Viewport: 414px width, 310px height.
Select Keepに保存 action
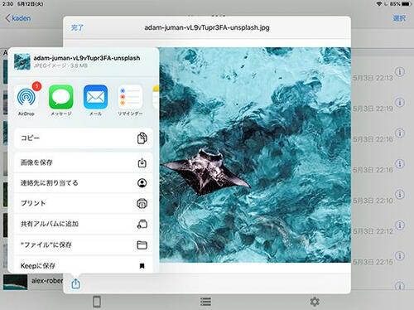point(84,265)
